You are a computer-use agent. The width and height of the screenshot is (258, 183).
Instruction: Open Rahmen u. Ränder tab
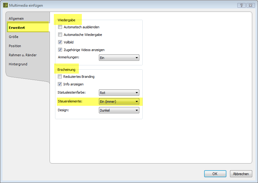point(23,55)
